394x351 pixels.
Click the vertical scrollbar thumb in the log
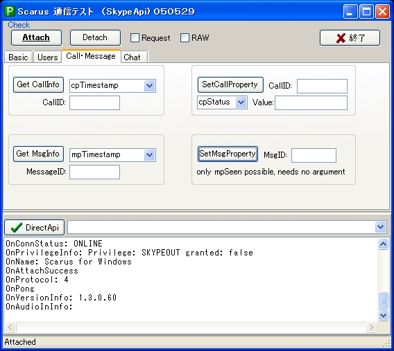[x=383, y=300]
